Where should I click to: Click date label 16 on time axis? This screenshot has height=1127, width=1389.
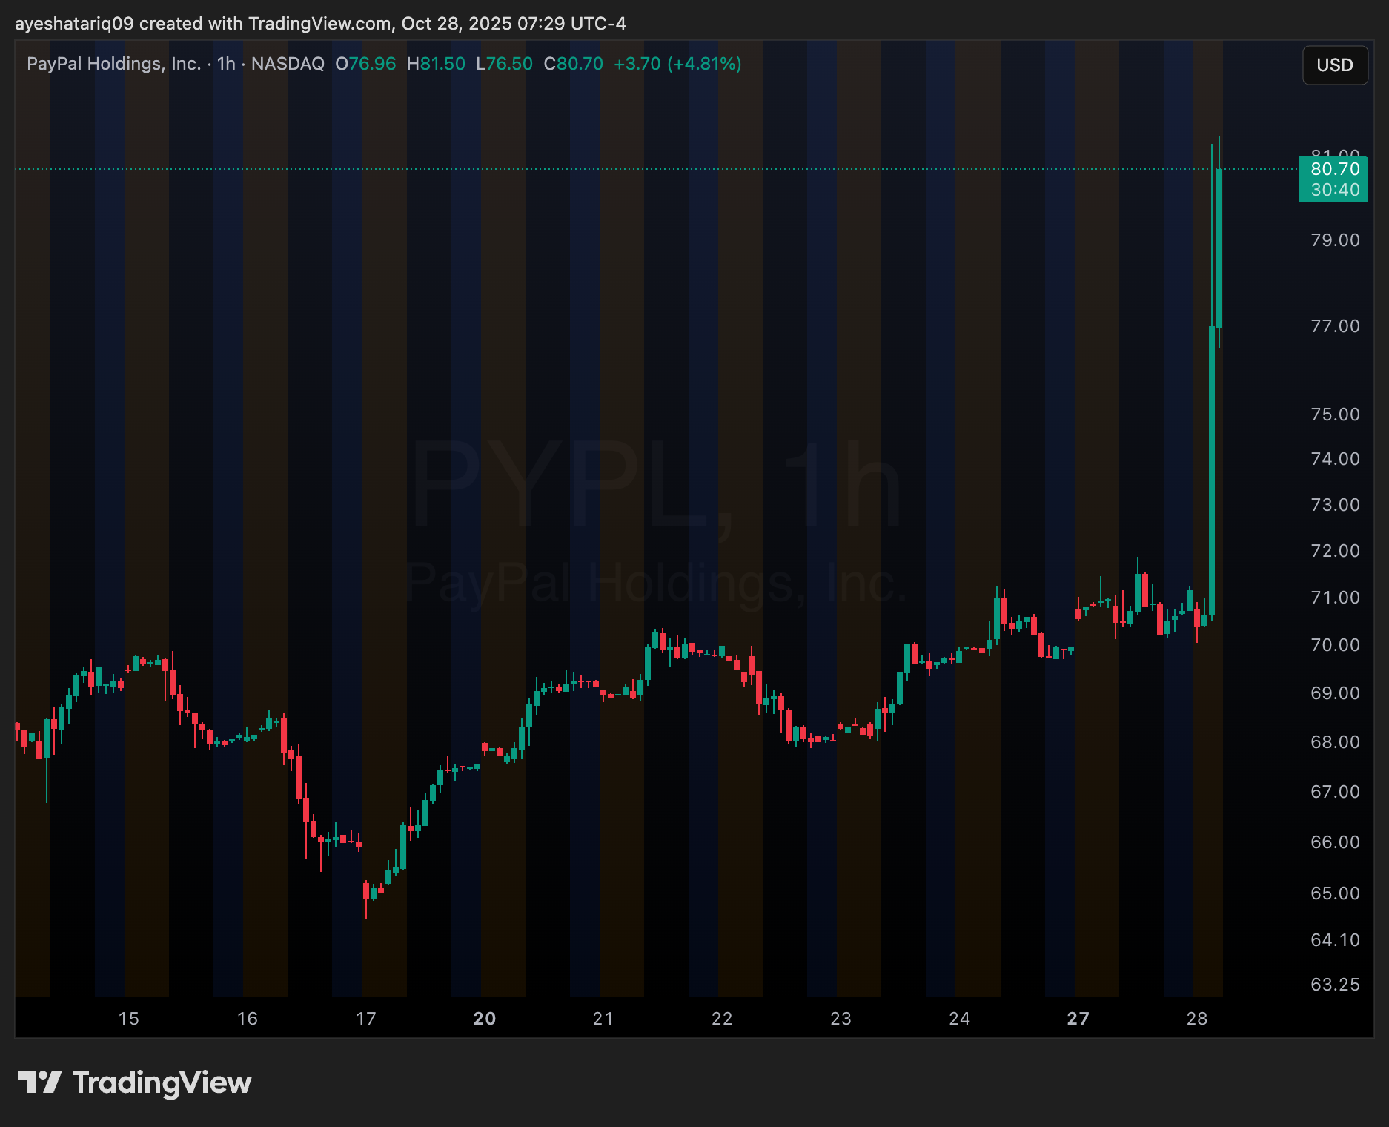coord(248,1019)
